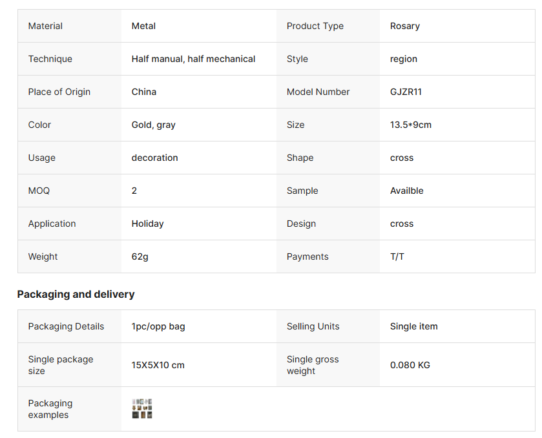Click the Place of Origin label
The width and height of the screenshot is (542, 438).
click(x=59, y=92)
